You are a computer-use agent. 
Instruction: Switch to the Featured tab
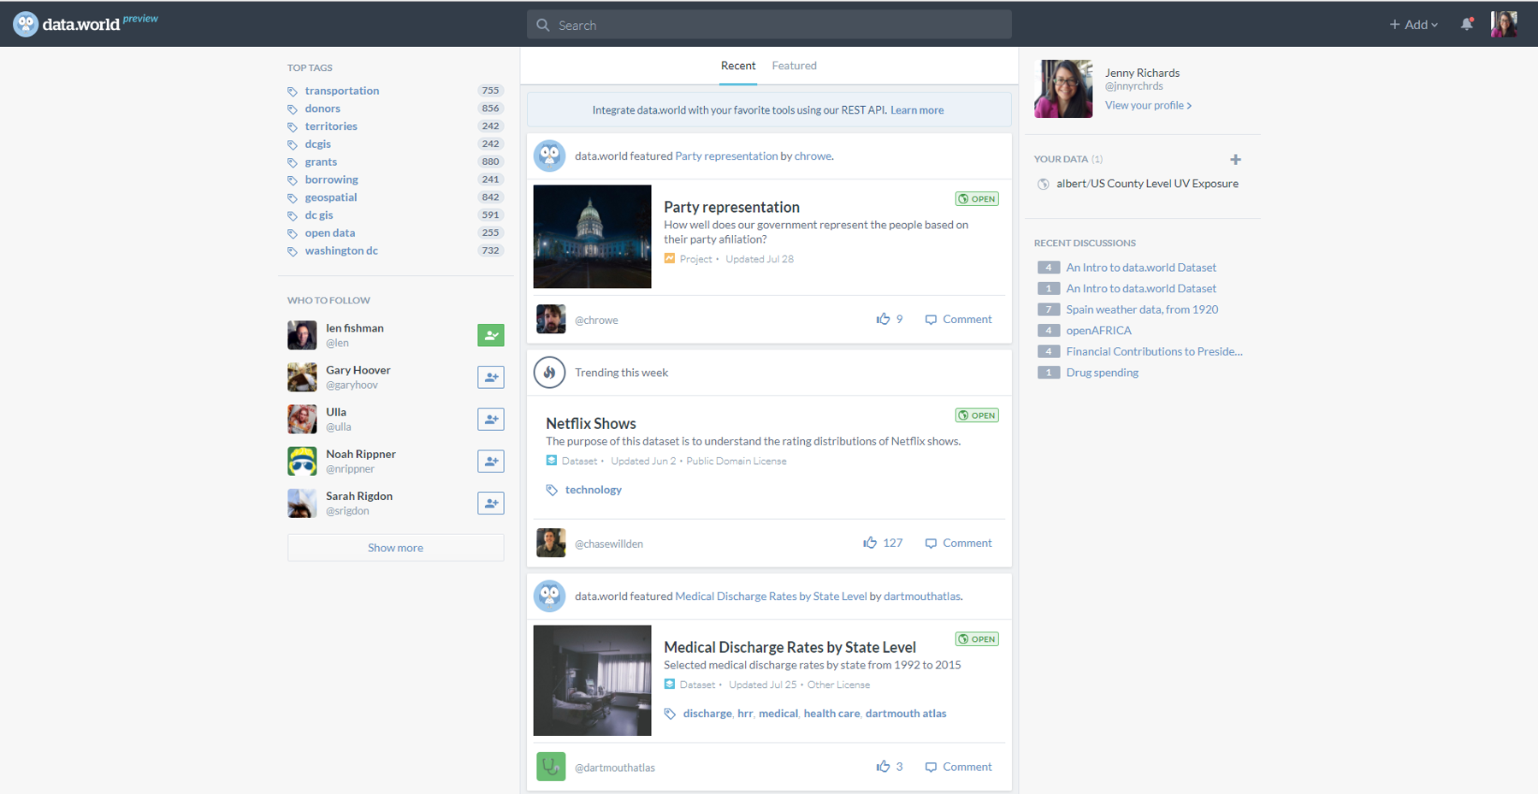pyautogui.click(x=794, y=66)
